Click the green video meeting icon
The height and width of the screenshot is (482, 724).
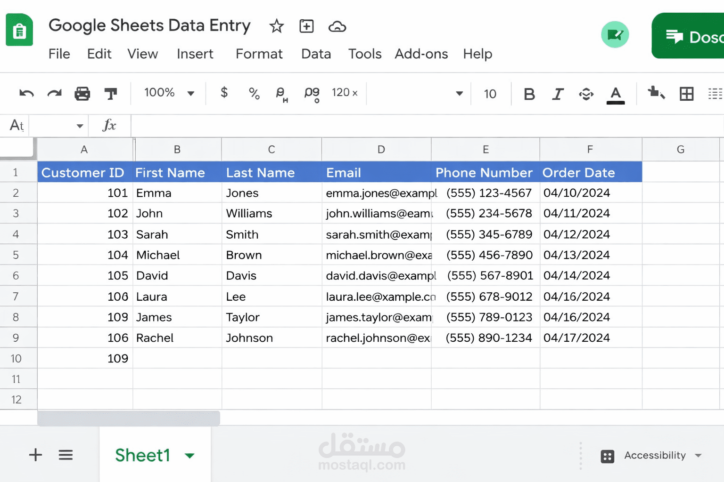point(615,34)
